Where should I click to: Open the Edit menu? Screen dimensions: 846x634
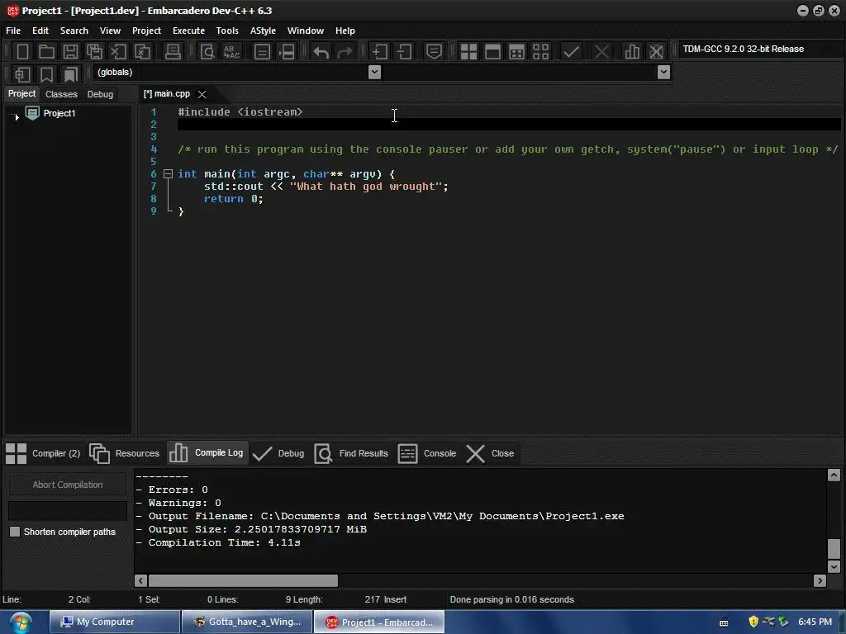(40, 31)
